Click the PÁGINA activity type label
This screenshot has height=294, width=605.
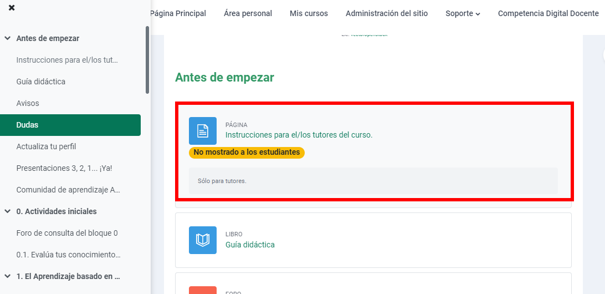point(236,125)
